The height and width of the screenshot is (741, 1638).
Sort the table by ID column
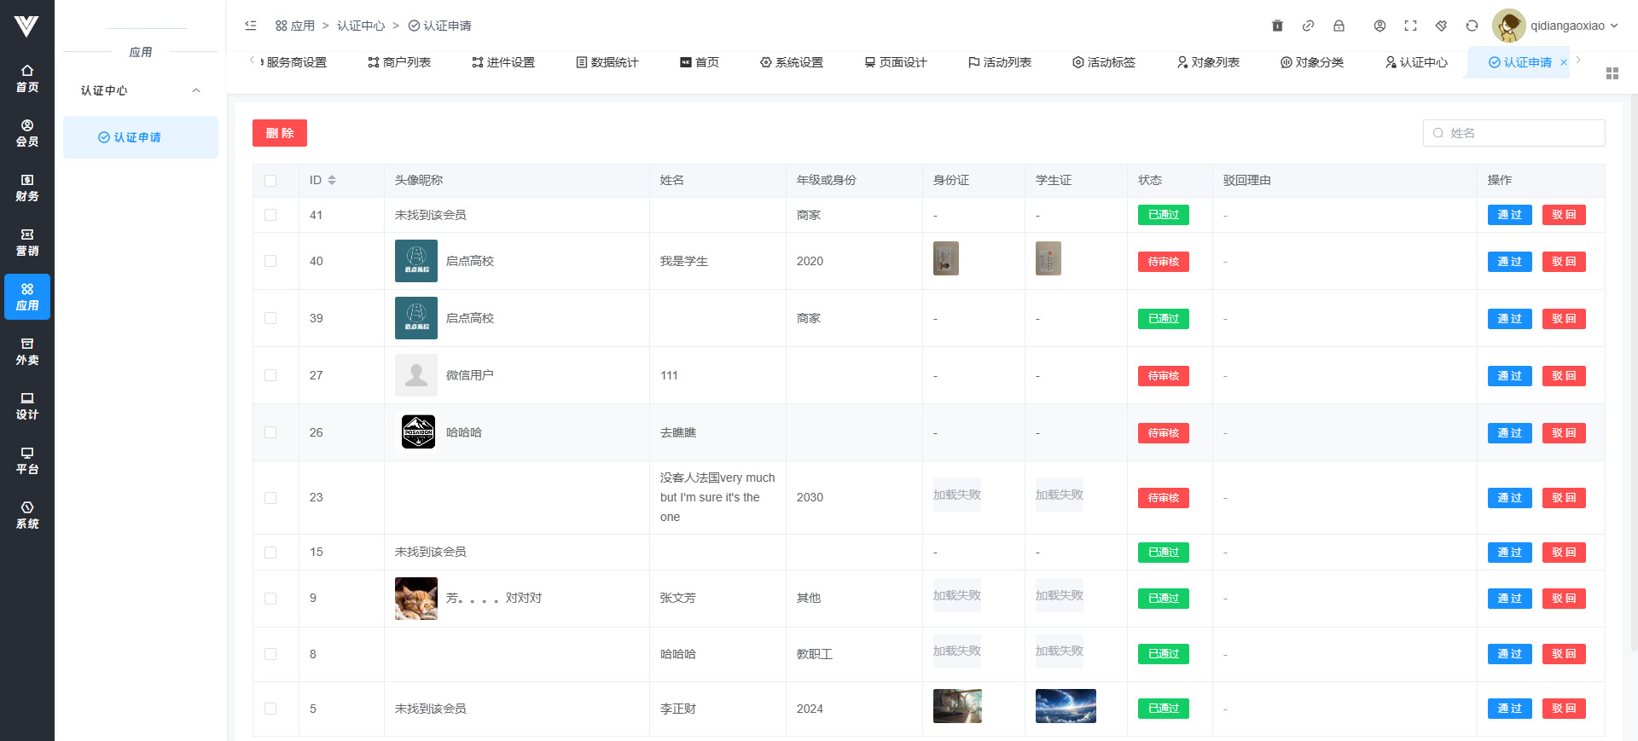pos(332,180)
